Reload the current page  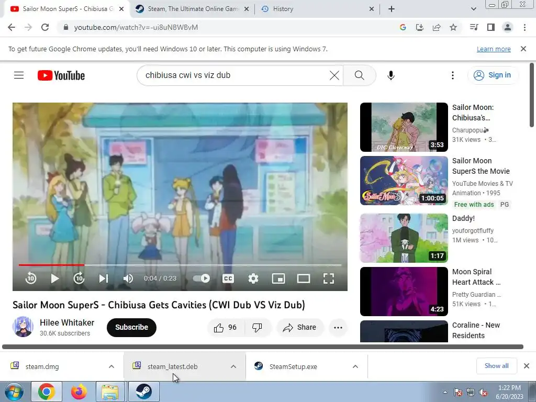[x=45, y=27]
